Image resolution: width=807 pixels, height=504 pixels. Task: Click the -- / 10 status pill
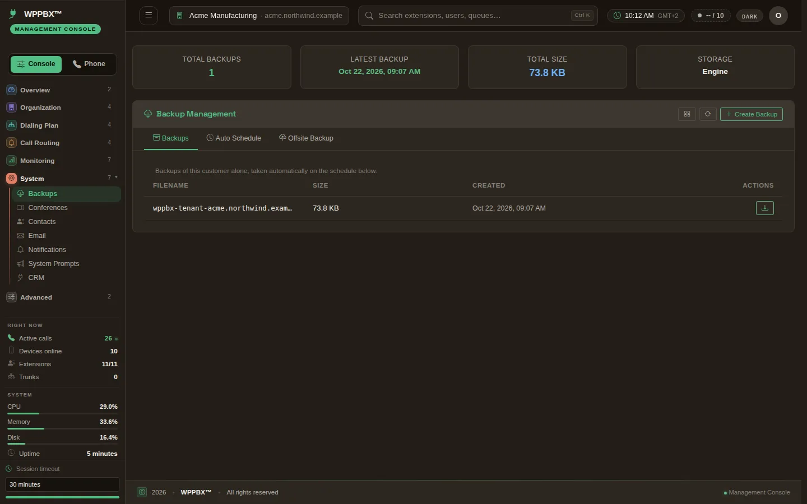(711, 16)
